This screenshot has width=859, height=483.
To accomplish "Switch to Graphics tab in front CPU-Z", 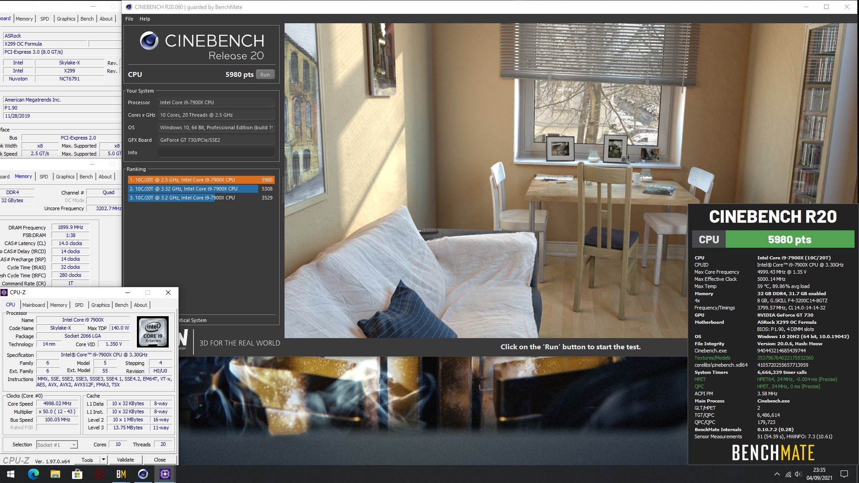I will 100,305.
